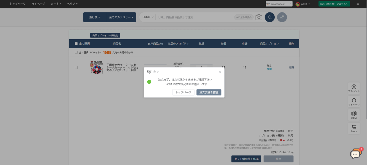The width and height of the screenshot is (367, 165).
Task: Open the 全てのカテゴリー dropdown
Action: 121,17
